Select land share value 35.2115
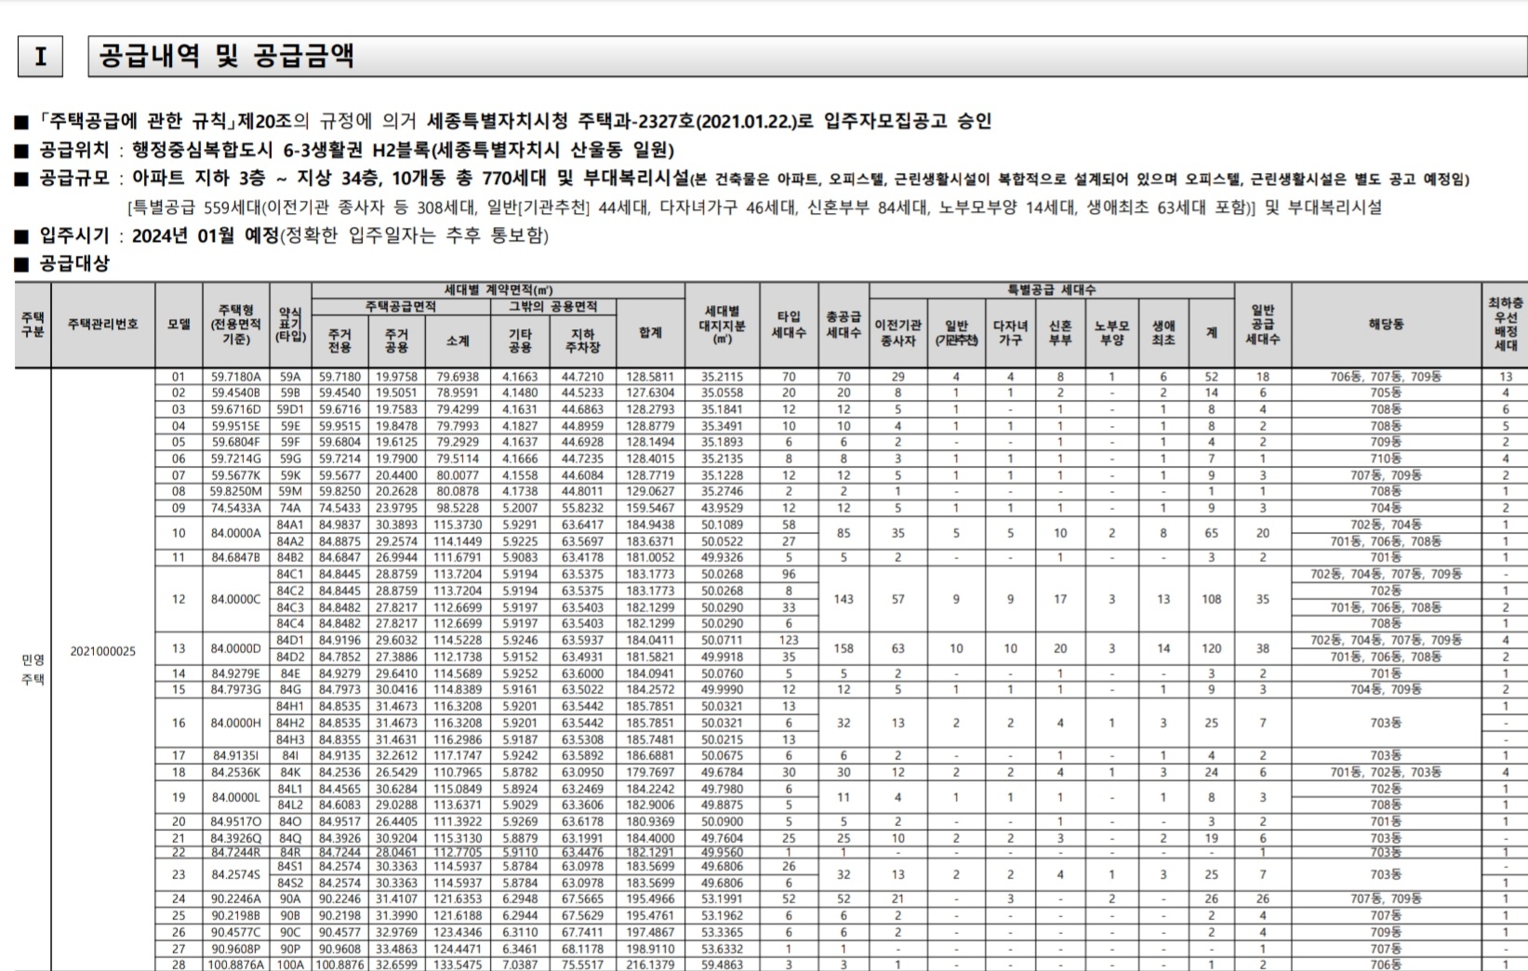This screenshot has height=971, width=1528. (x=723, y=377)
